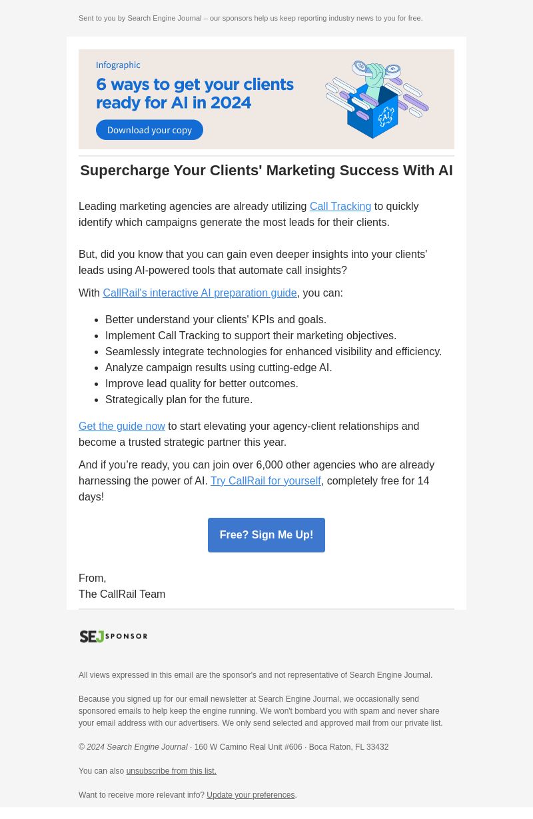Click The CallRail Team signature
The width and height of the screenshot is (533, 819).
[x=122, y=594]
